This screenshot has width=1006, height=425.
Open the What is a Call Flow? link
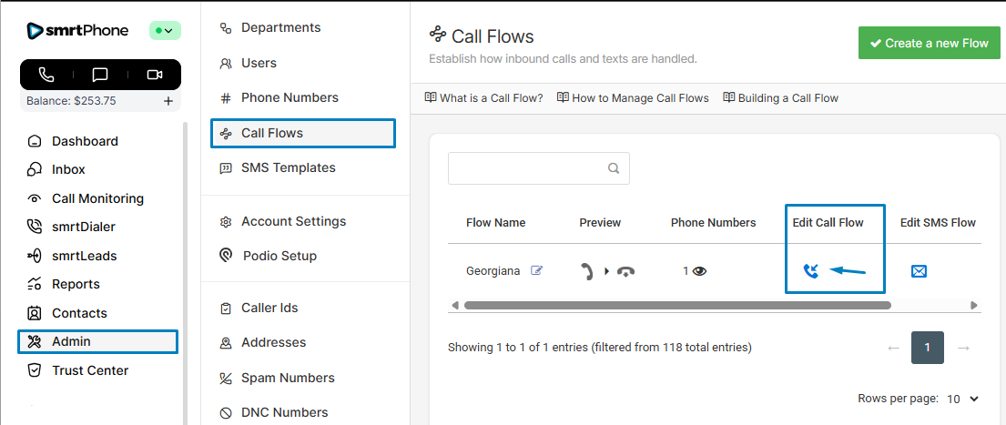pos(483,98)
